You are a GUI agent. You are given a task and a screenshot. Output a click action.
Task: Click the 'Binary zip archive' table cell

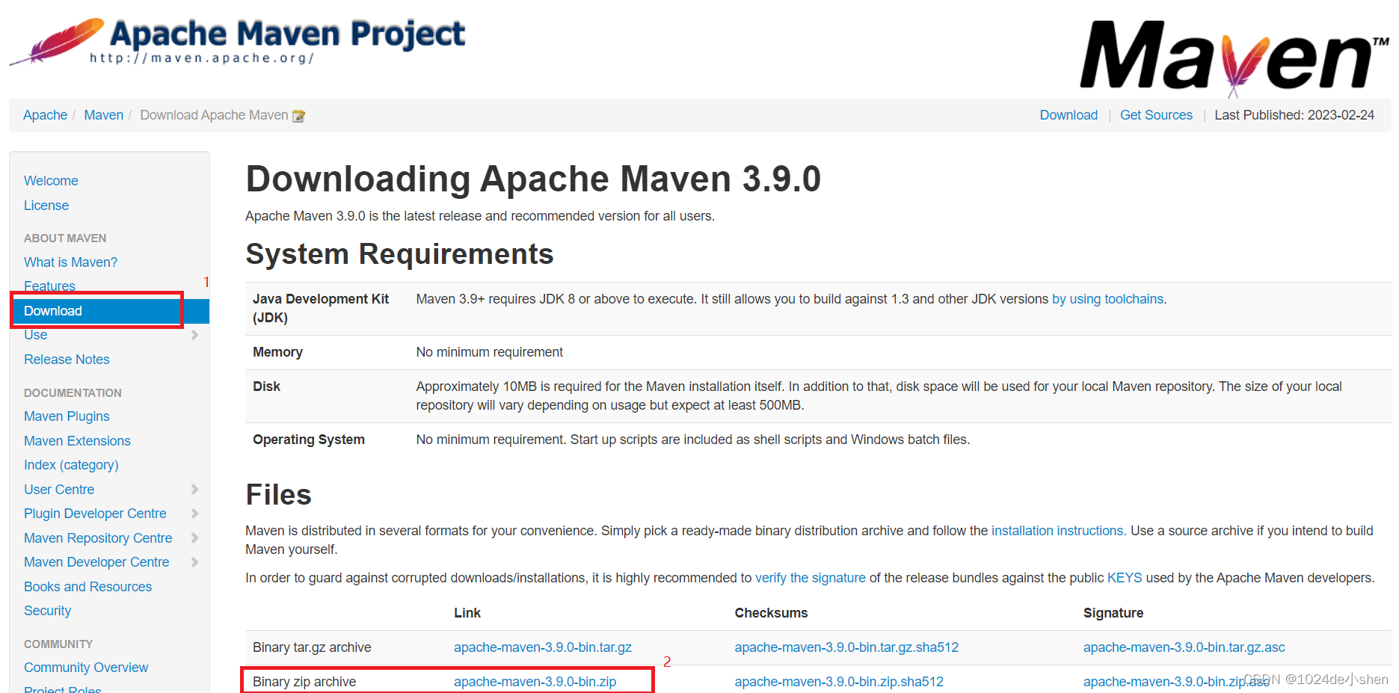pos(304,682)
